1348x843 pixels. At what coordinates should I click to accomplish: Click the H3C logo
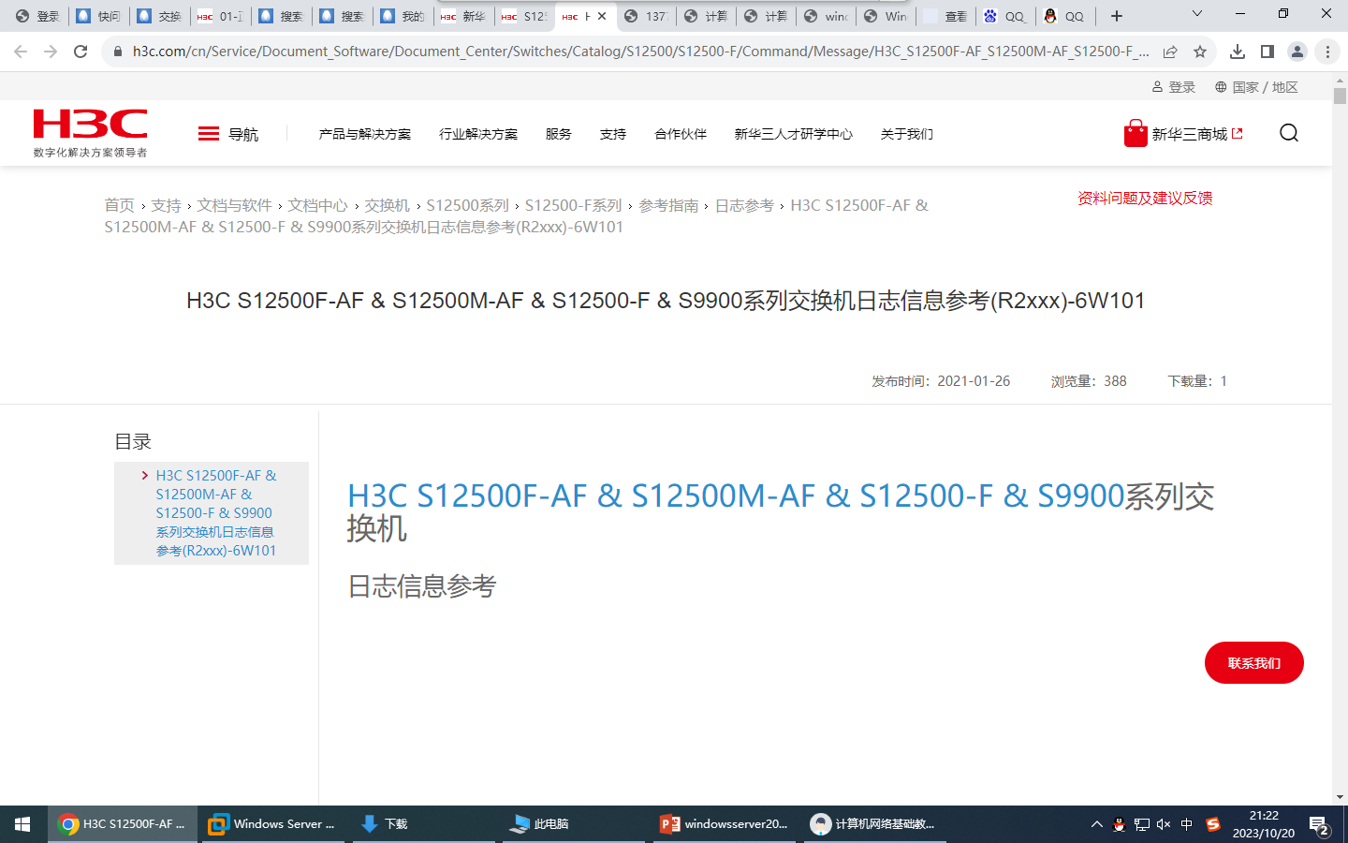pyautogui.click(x=90, y=133)
